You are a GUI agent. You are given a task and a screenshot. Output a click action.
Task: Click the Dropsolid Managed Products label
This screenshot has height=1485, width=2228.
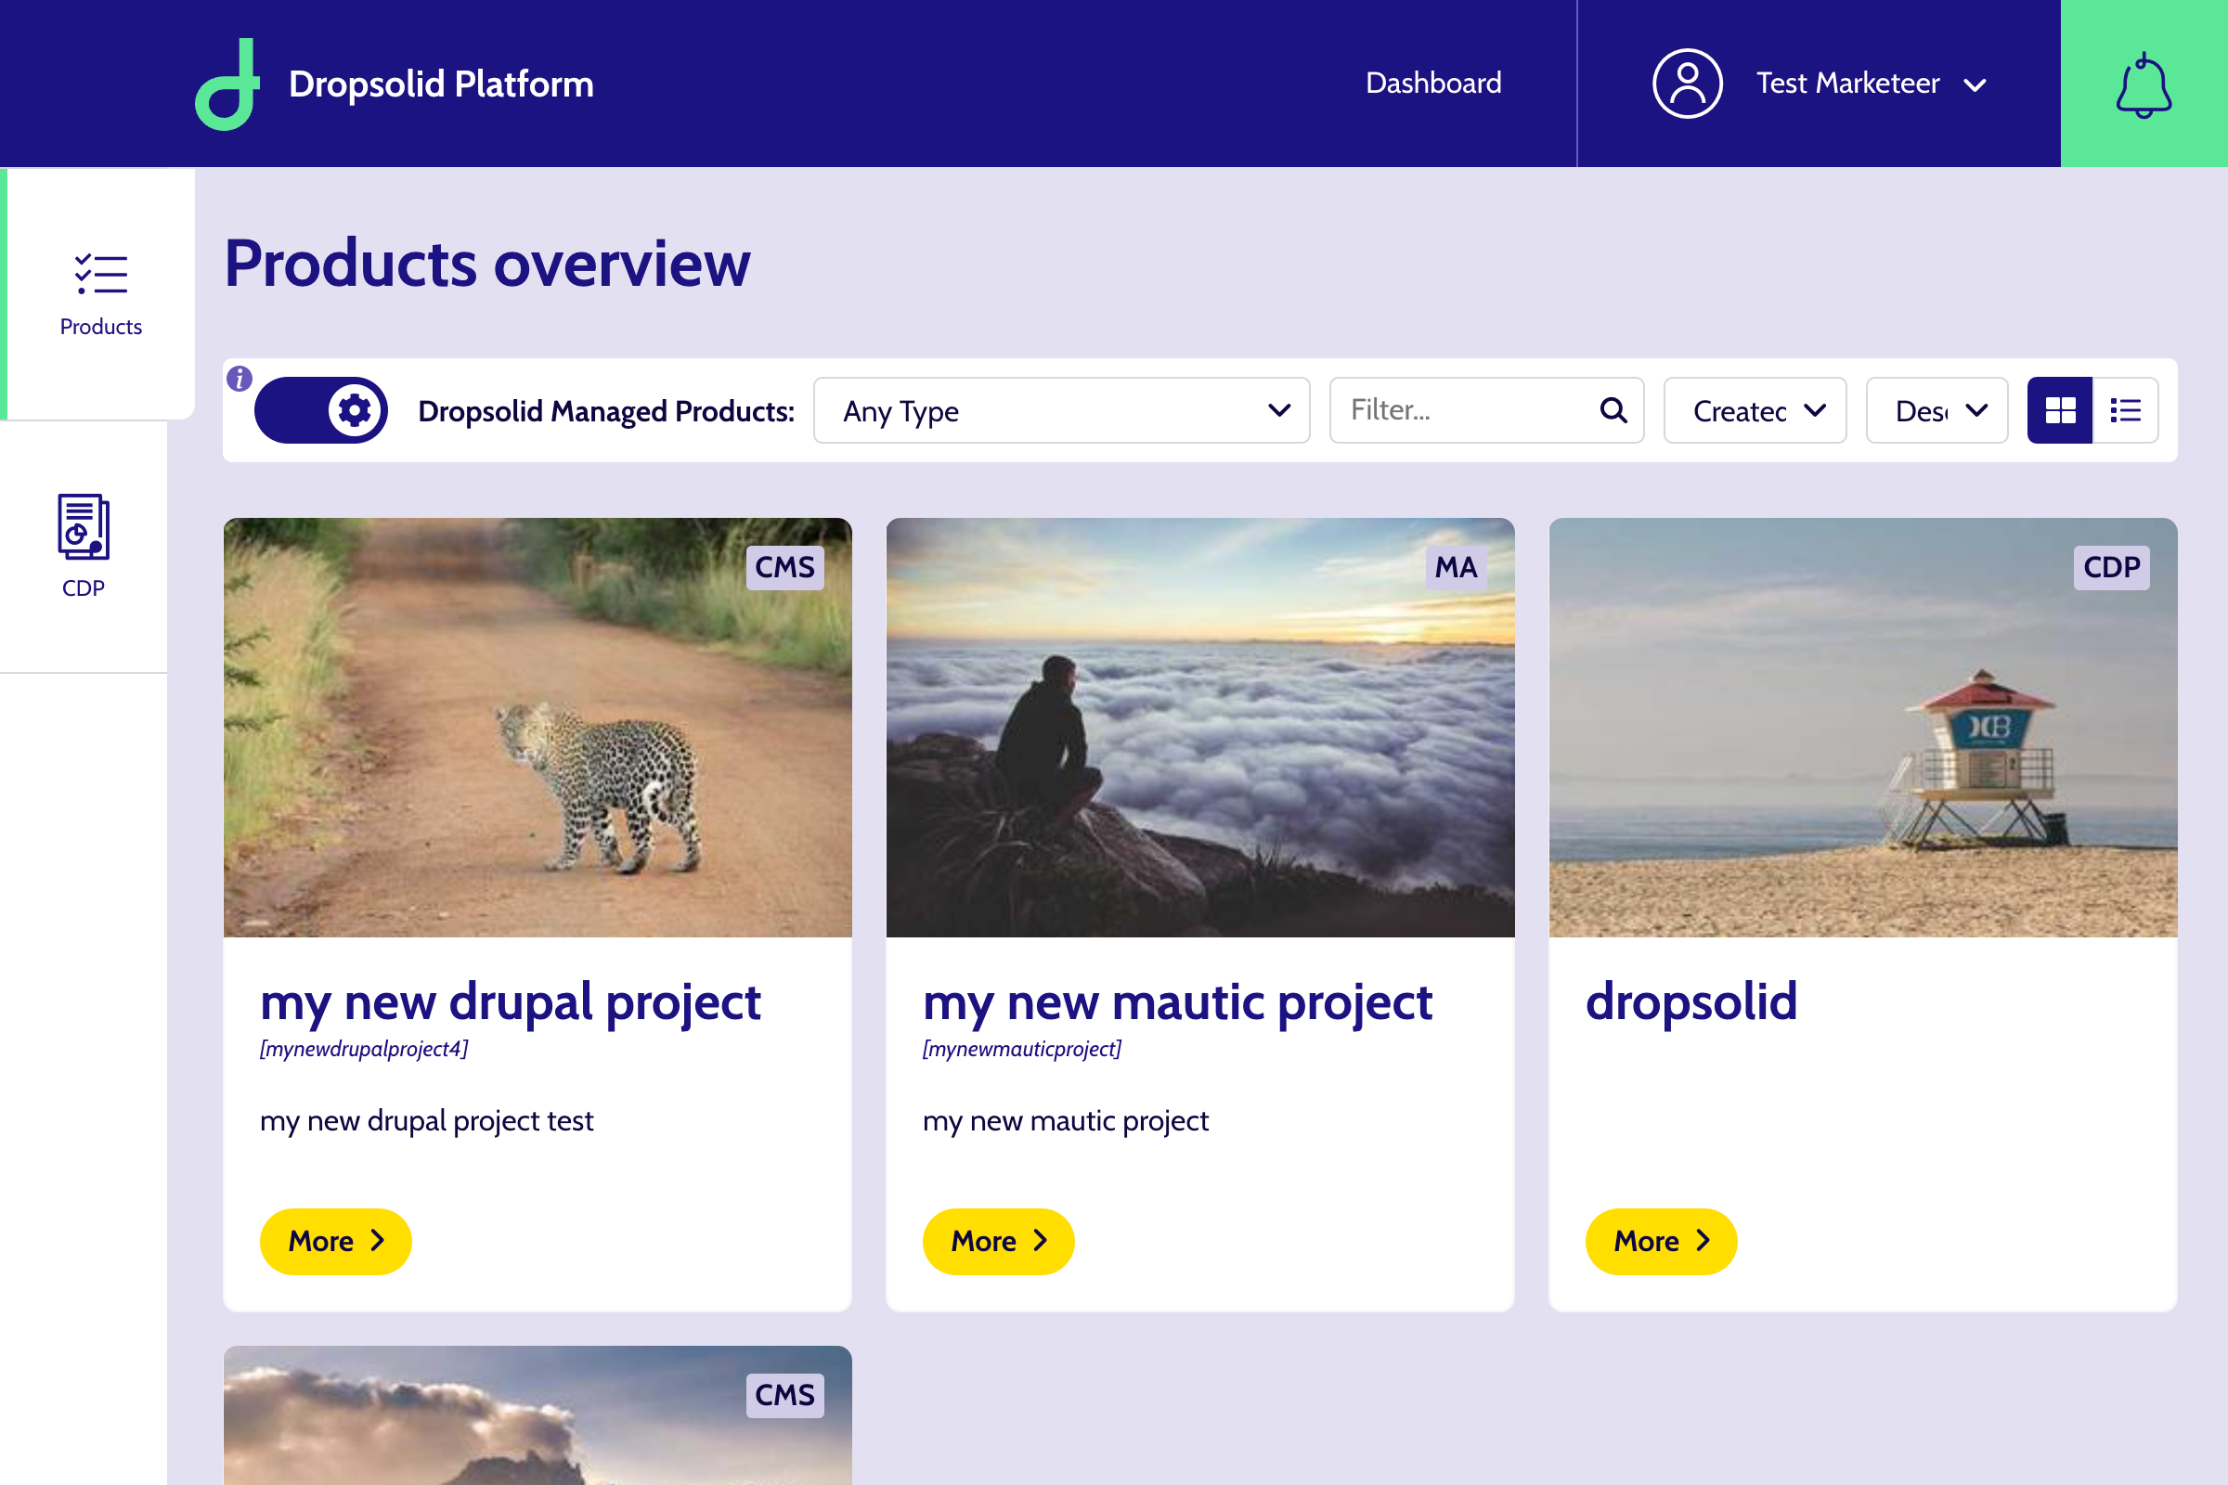click(606, 411)
